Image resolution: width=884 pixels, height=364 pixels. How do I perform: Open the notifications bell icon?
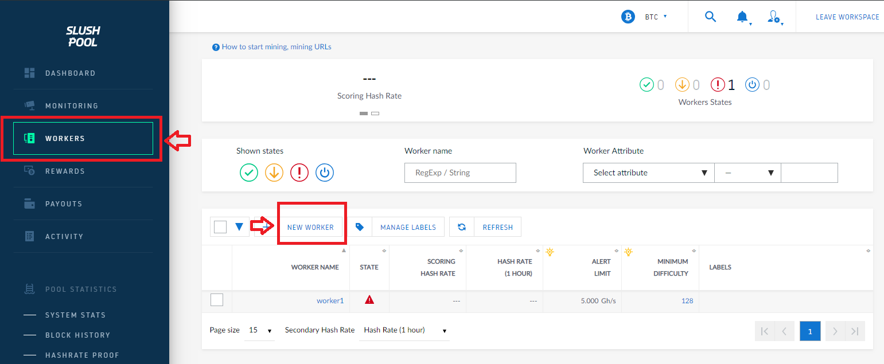(742, 17)
